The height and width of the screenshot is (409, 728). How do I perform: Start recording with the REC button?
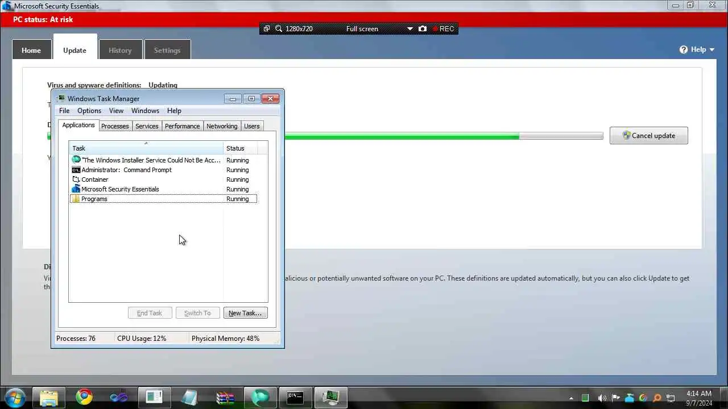(x=443, y=28)
